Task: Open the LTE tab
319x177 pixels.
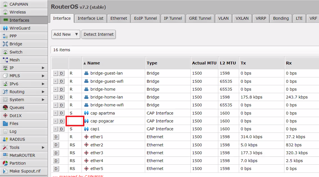Action: click(x=299, y=18)
